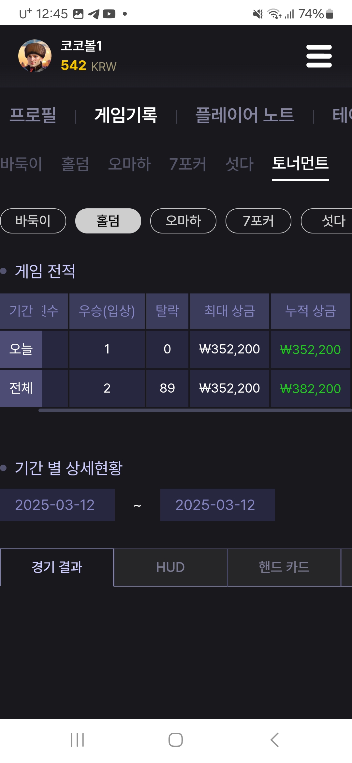Select the 7포커 game record tab
Viewport: 352px width, 763px height.
tap(188, 164)
